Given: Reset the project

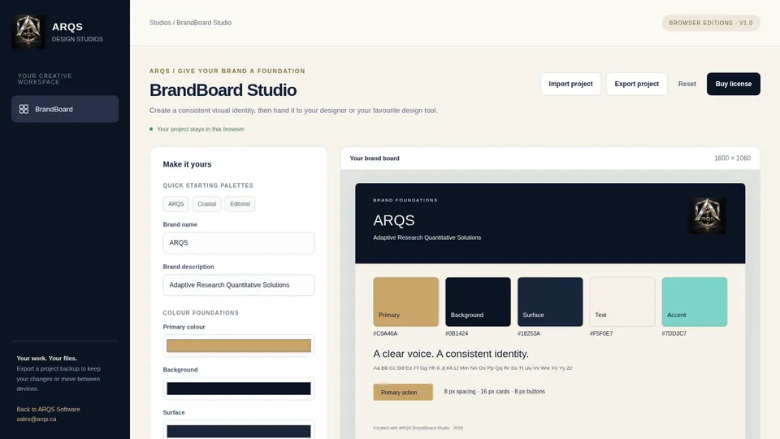Looking at the screenshot, I should (x=687, y=84).
